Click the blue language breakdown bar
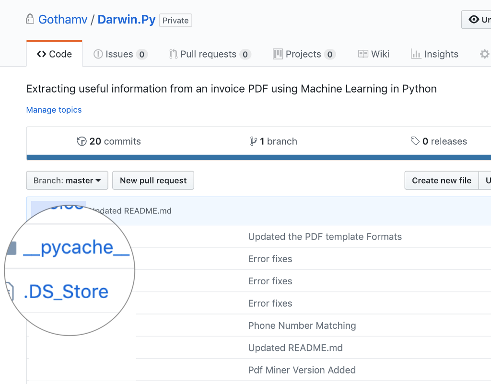 (x=258, y=157)
